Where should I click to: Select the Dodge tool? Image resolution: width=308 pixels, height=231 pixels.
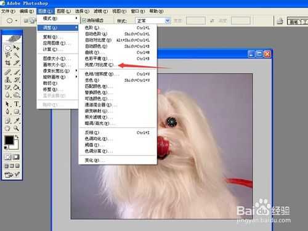pos(17,95)
